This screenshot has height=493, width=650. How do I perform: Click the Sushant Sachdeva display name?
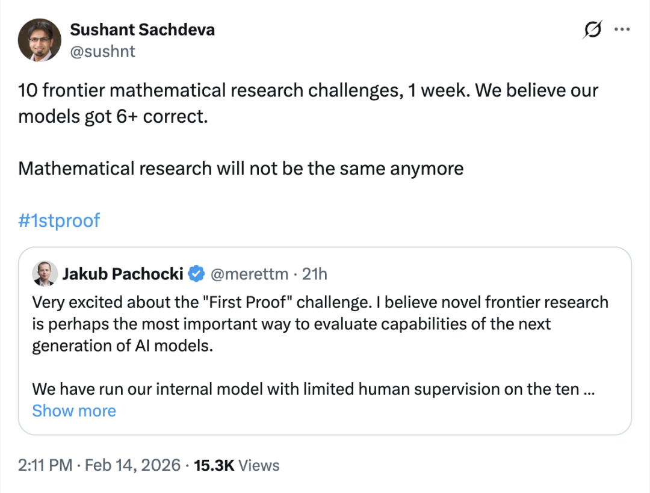(142, 29)
